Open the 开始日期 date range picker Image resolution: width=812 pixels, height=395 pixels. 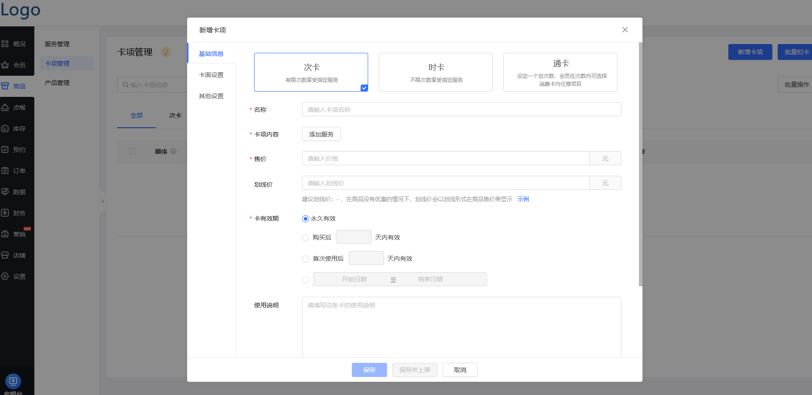pos(354,279)
